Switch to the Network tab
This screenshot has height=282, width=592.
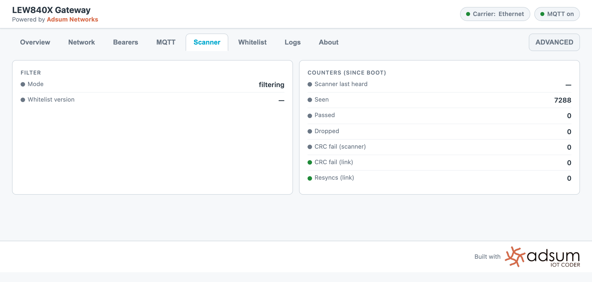click(82, 42)
